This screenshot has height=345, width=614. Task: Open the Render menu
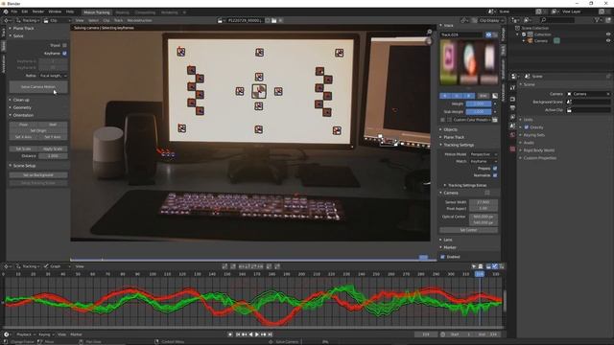pyautogui.click(x=38, y=12)
